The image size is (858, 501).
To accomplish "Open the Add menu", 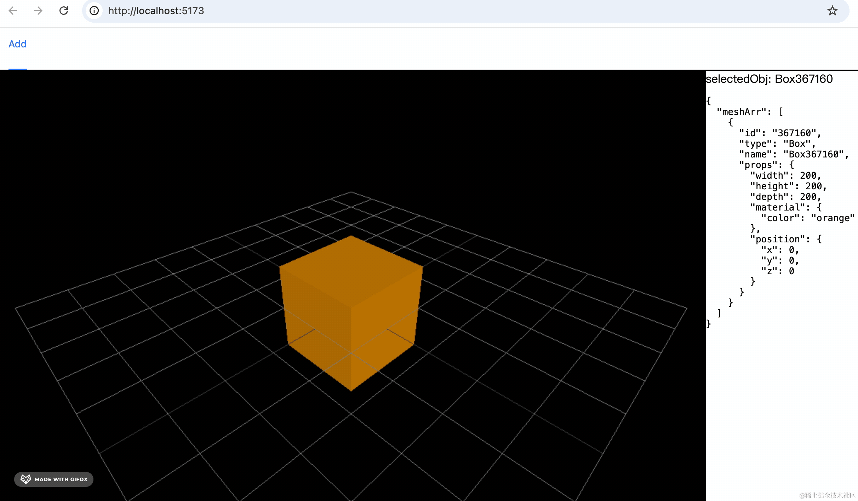I will [x=18, y=44].
